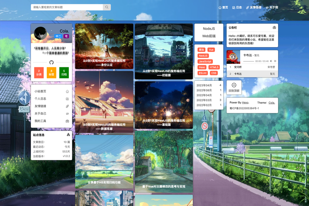Play the song on the cover
The image size is (309, 206).
click(233, 57)
